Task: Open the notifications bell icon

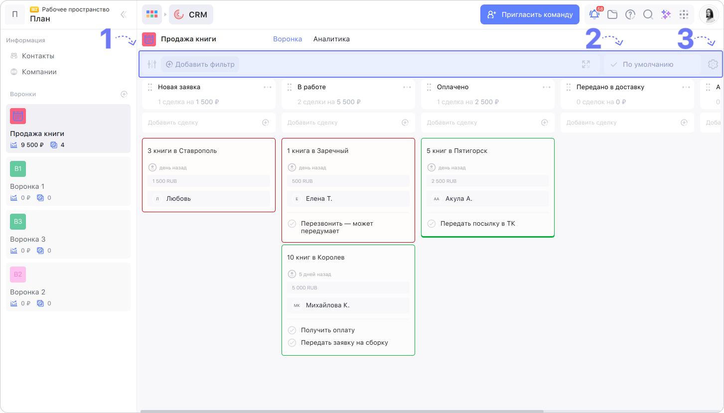Action: click(594, 14)
